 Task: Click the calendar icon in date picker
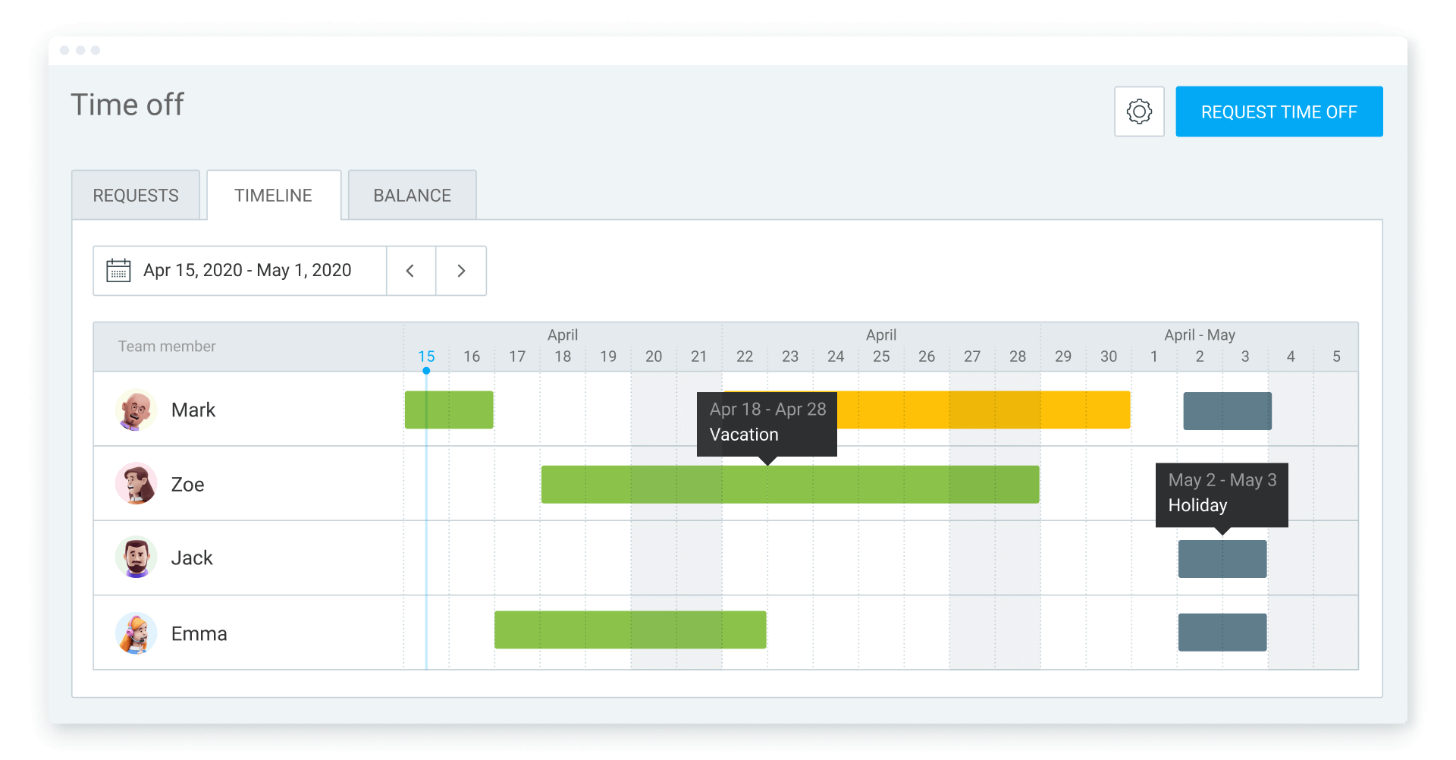[x=118, y=271]
